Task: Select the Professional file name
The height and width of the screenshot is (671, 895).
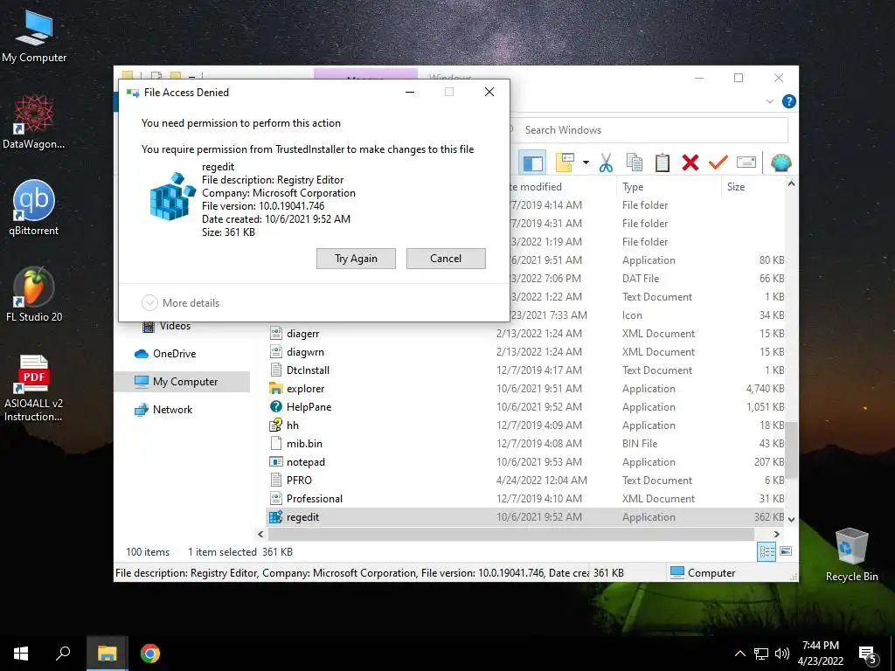Action: click(315, 499)
